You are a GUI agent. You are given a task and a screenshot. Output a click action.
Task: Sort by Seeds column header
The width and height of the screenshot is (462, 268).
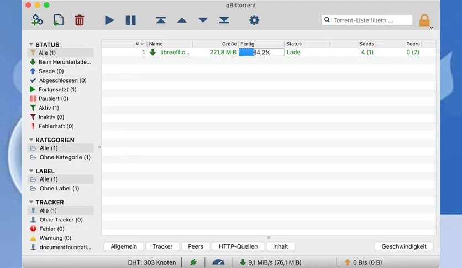click(x=353, y=44)
